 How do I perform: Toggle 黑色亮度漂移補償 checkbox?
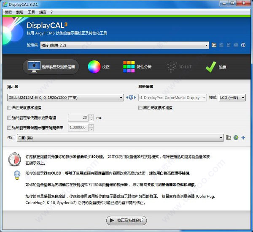point(140,108)
